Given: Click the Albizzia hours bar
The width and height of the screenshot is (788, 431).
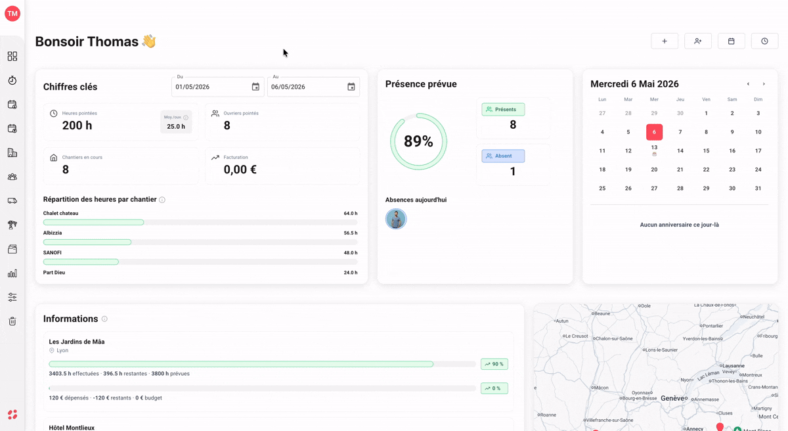Looking at the screenshot, I should (x=200, y=242).
